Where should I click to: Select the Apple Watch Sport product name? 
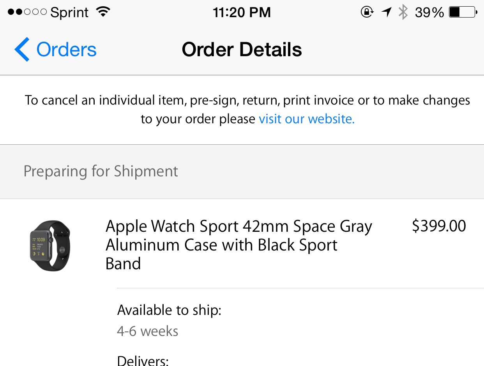tap(238, 245)
